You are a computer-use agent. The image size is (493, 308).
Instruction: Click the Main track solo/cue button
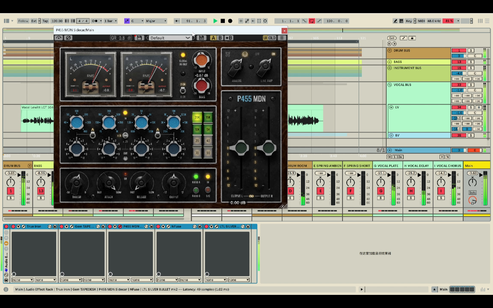(x=472, y=193)
